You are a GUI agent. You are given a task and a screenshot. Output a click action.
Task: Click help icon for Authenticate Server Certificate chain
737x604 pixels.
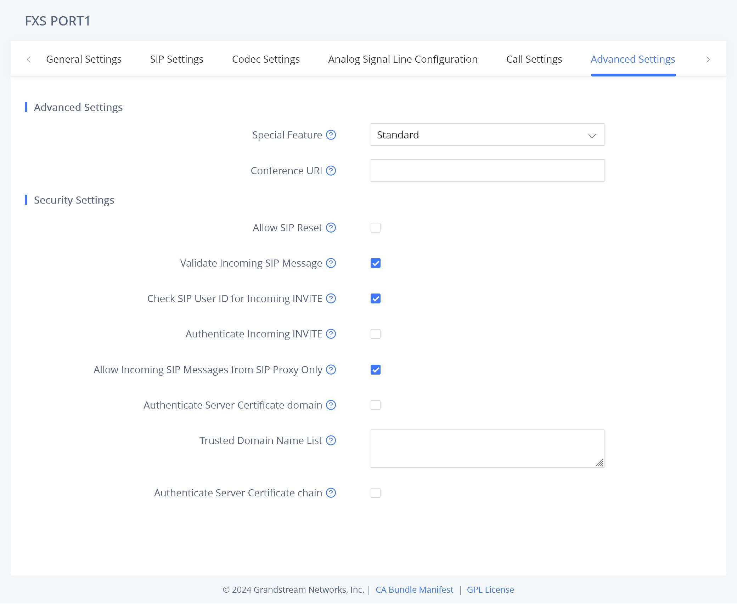tap(331, 493)
